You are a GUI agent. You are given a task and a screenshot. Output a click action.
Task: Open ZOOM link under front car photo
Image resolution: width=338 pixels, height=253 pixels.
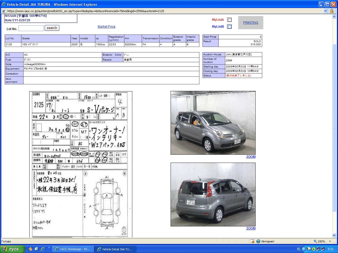251,157
